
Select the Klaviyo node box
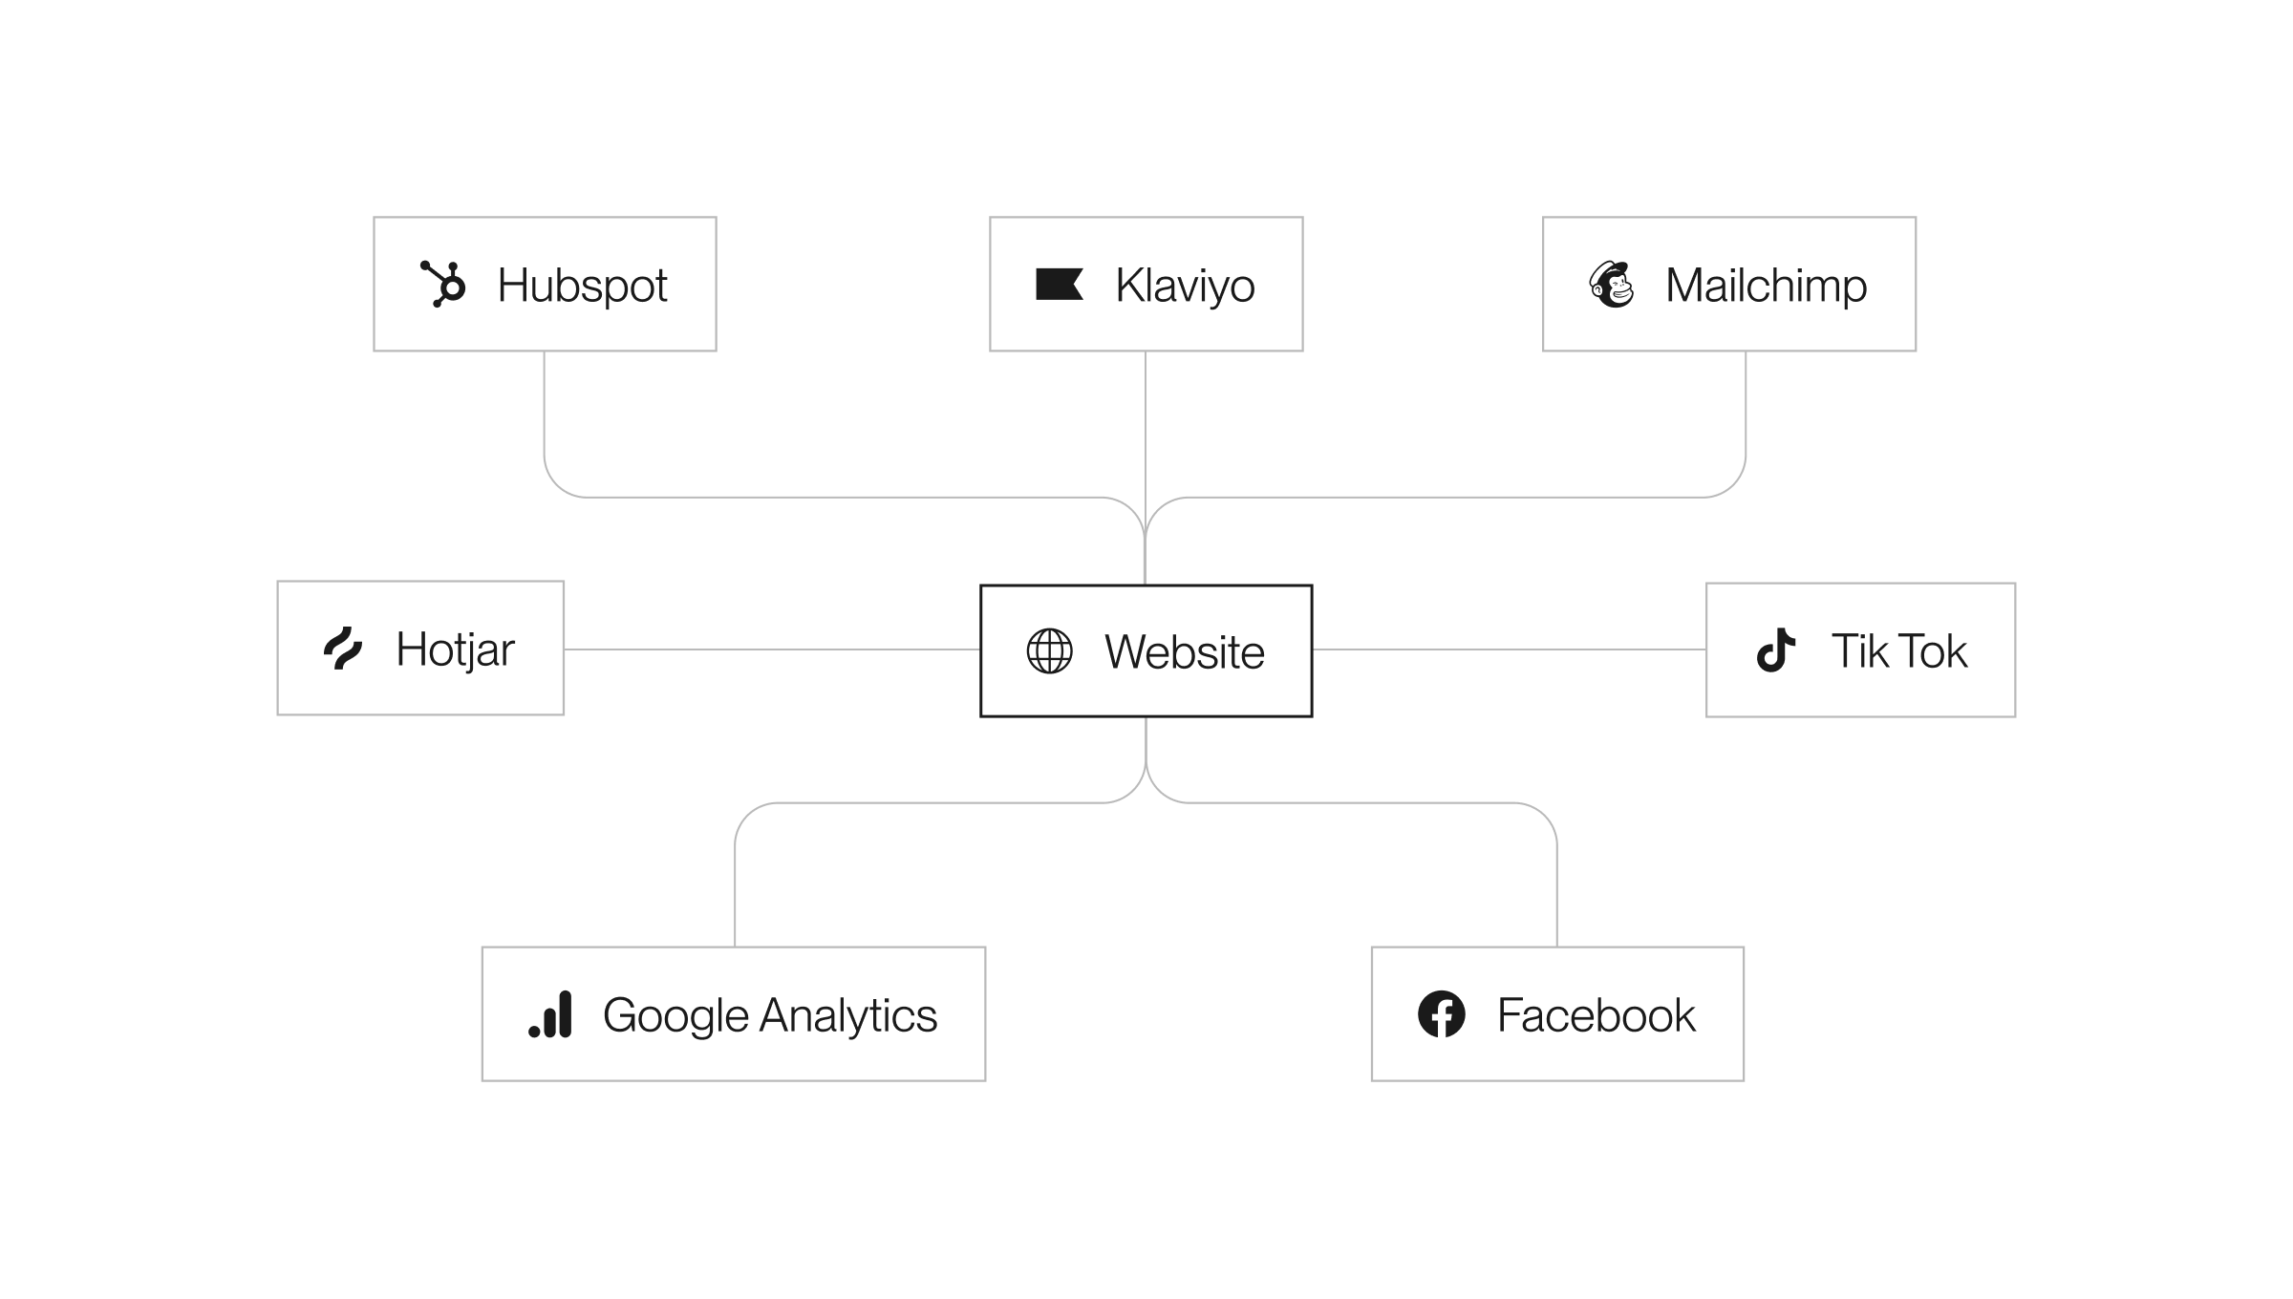tap(1146, 284)
